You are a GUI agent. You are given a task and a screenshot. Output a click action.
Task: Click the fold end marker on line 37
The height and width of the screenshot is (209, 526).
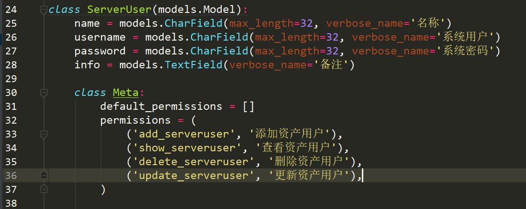44,189
